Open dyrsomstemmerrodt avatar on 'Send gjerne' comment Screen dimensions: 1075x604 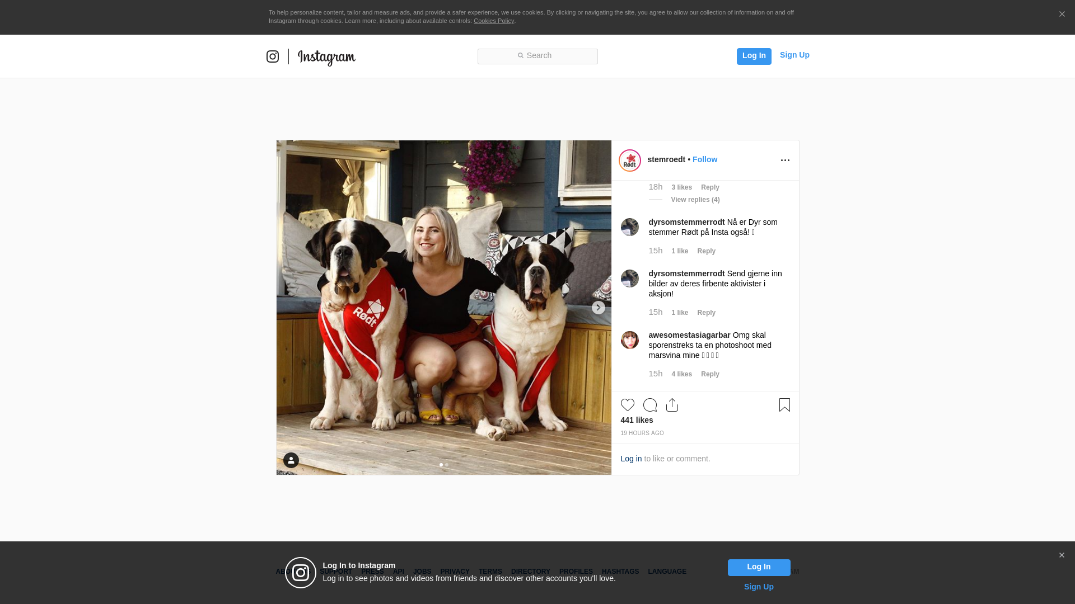pos(630,279)
